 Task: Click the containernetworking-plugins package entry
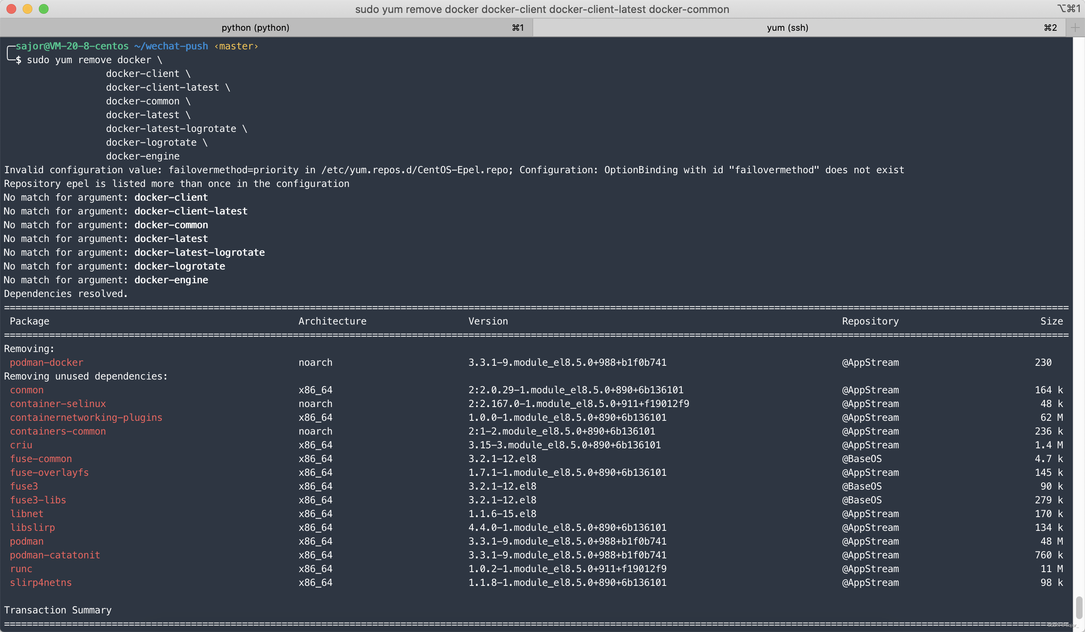(86, 418)
